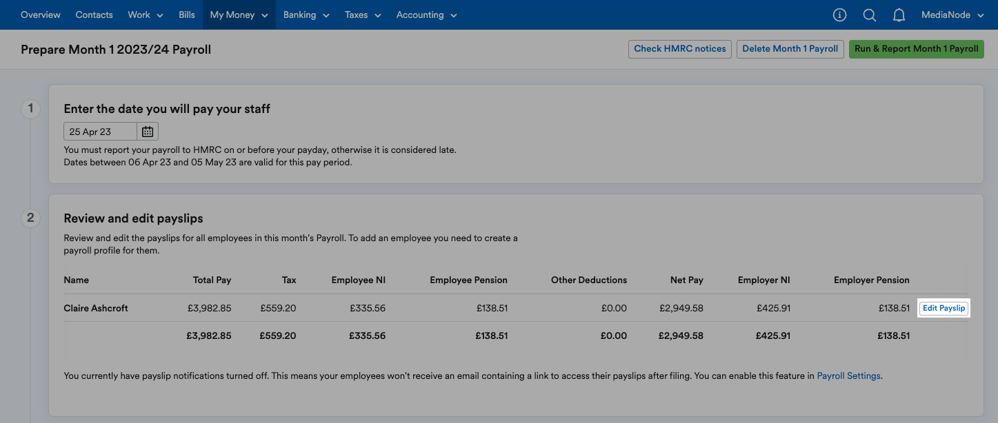Click the Other Deductions column header

click(x=589, y=280)
